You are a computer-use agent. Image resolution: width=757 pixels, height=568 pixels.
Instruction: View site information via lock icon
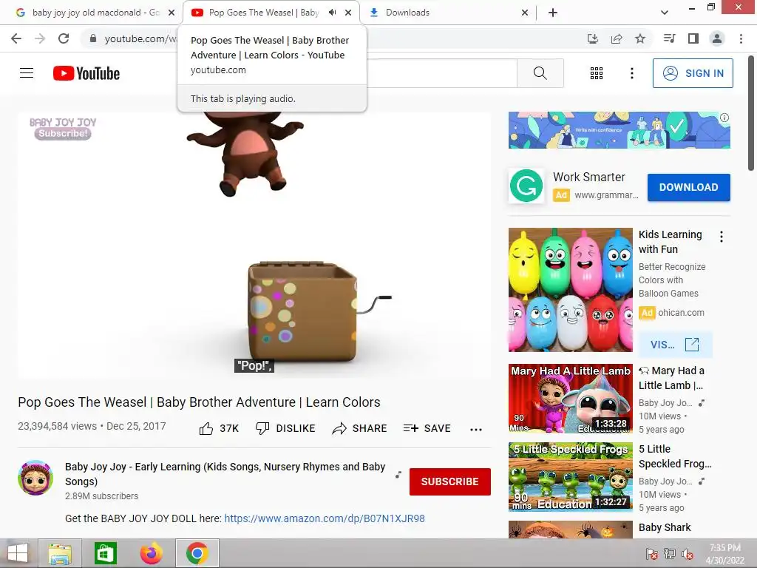[x=93, y=38]
